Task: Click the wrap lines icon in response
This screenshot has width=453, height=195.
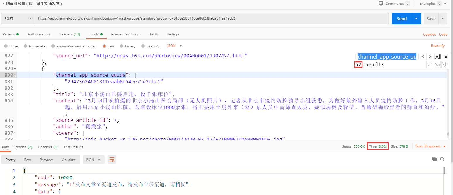Action: coord(112,160)
